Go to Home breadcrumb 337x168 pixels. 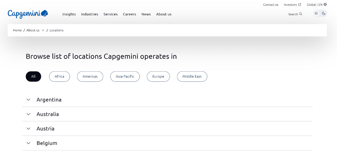[17, 30]
